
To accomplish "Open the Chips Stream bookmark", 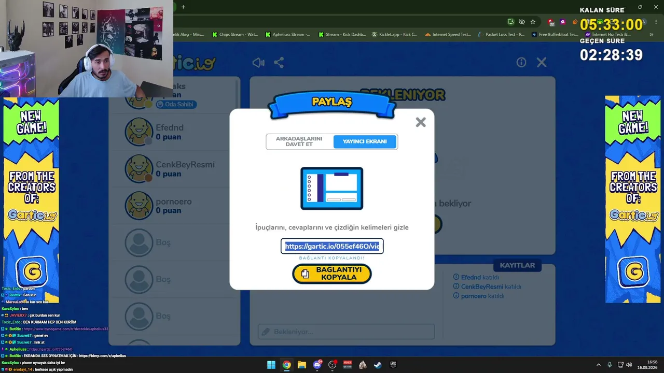I will coord(235,35).
